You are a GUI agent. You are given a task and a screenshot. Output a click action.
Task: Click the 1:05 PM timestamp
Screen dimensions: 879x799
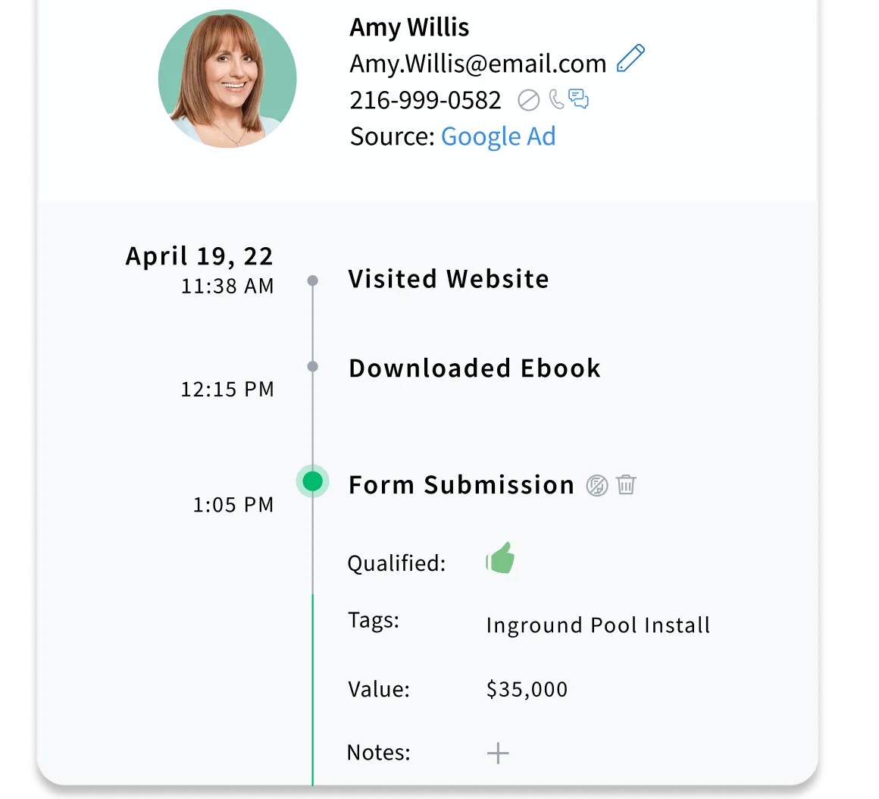click(233, 505)
